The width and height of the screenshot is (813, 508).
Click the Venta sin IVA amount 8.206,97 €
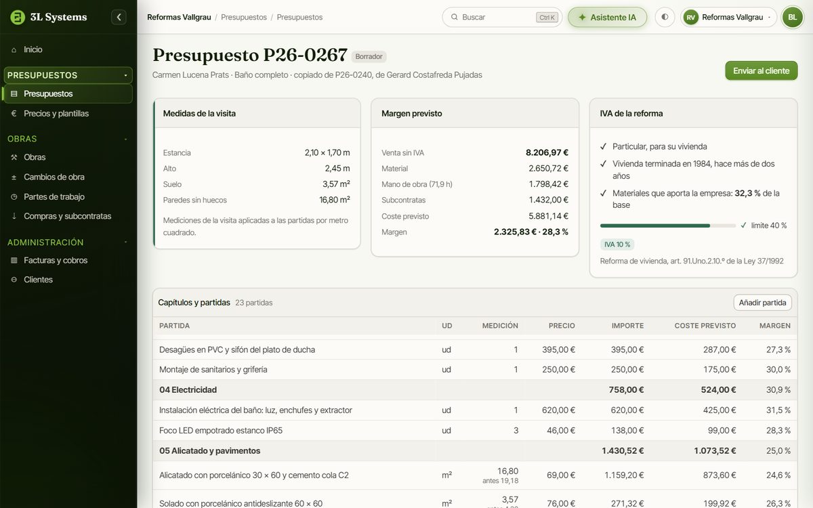click(x=547, y=153)
